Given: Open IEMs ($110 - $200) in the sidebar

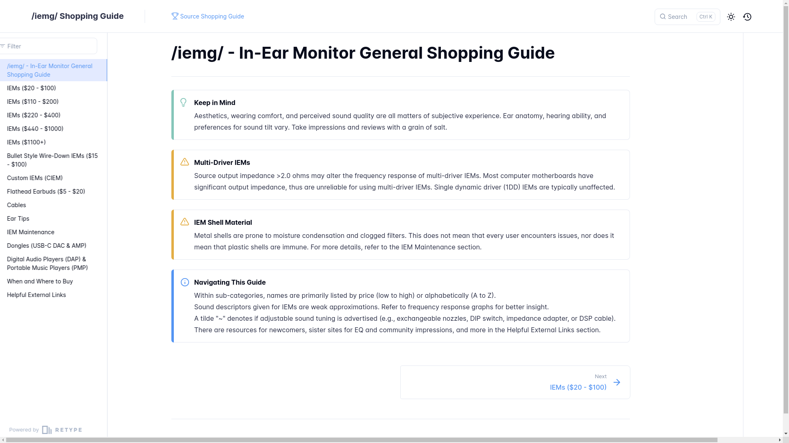Looking at the screenshot, I should click(32, 102).
